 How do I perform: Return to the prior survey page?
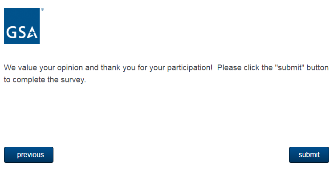[x=29, y=155]
